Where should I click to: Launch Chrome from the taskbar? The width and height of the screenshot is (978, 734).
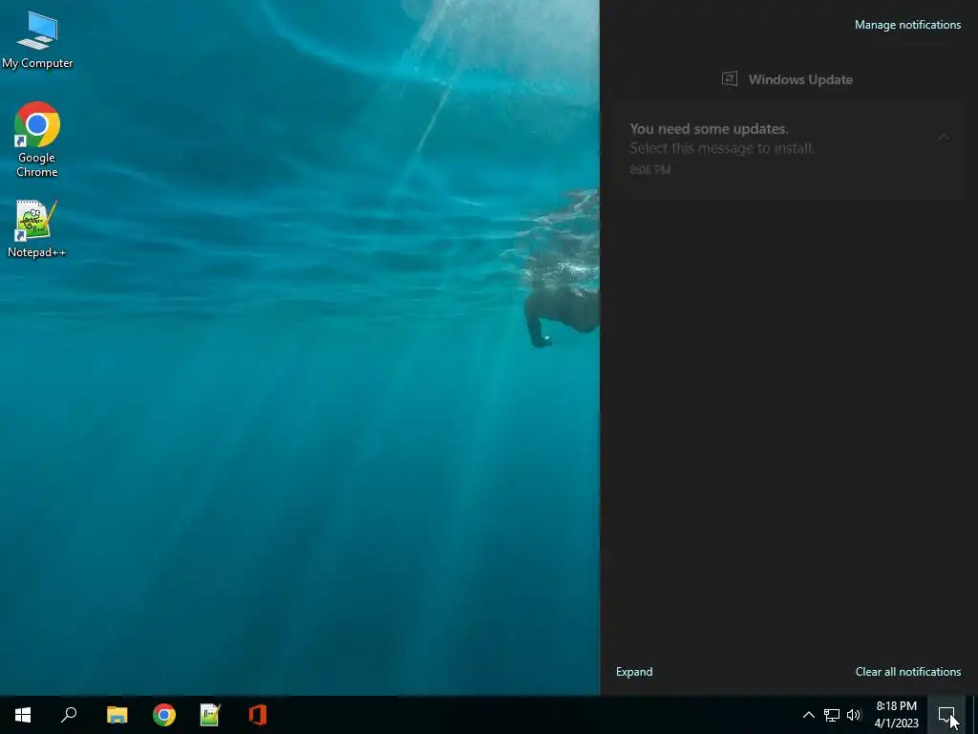click(164, 715)
